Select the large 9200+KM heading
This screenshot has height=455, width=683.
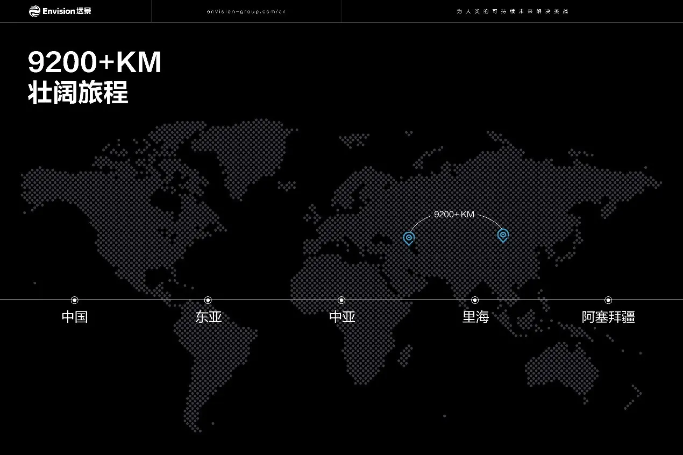tap(95, 63)
